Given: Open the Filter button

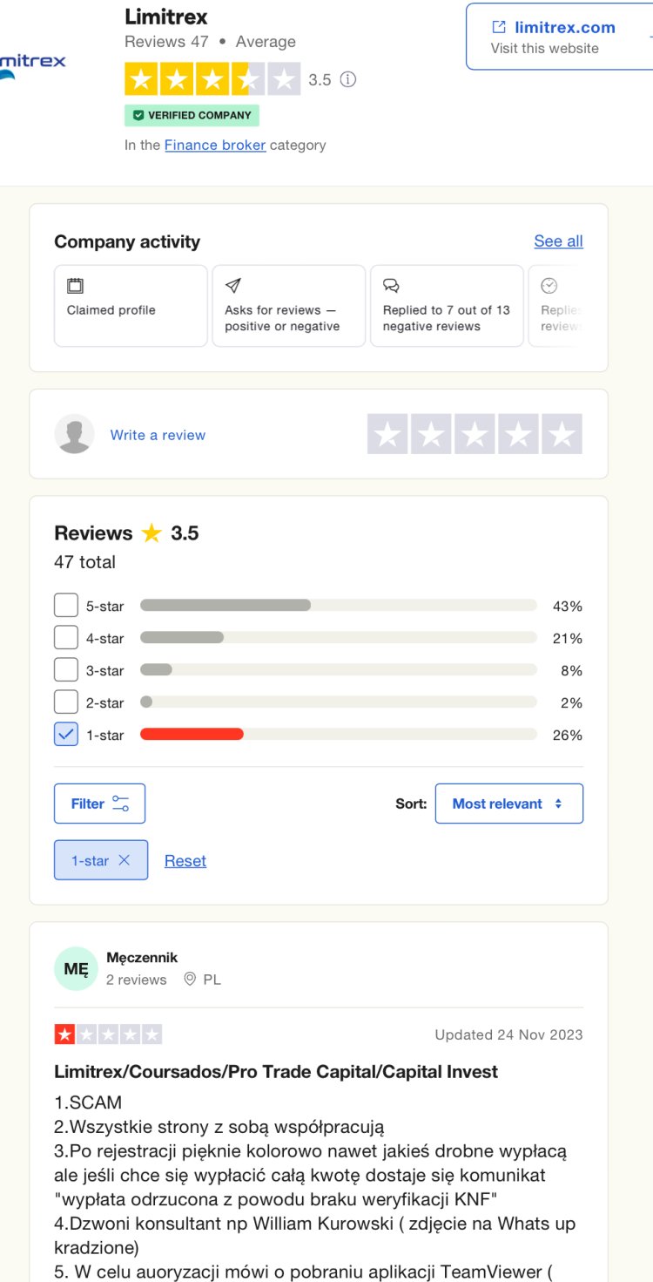Looking at the screenshot, I should tap(99, 804).
